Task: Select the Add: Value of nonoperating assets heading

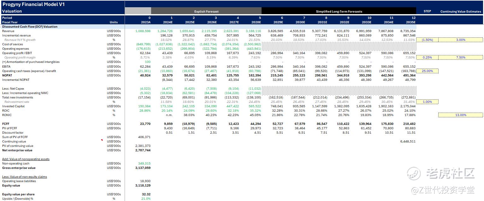Action: click(26, 159)
